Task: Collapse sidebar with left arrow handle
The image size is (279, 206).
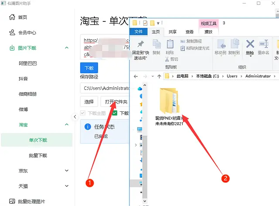Action: (x=75, y=117)
